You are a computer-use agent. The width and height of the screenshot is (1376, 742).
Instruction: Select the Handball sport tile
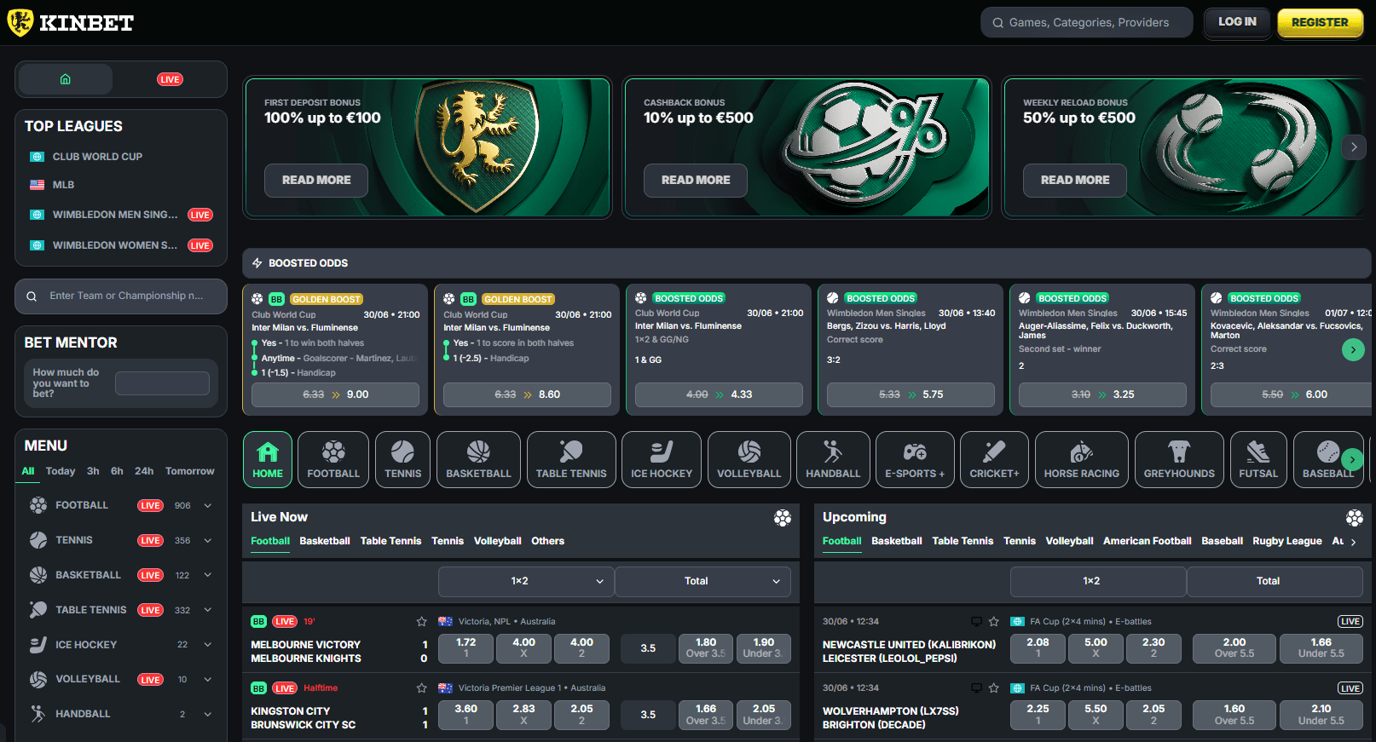pyautogui.click(x=833, y=459)
